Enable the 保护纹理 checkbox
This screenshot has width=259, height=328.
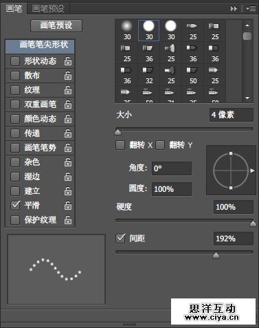point(15,220)
